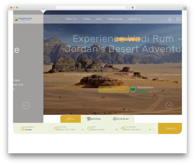195x165 pixels.
Task: Go to next slide arrow
Action: 169,105
